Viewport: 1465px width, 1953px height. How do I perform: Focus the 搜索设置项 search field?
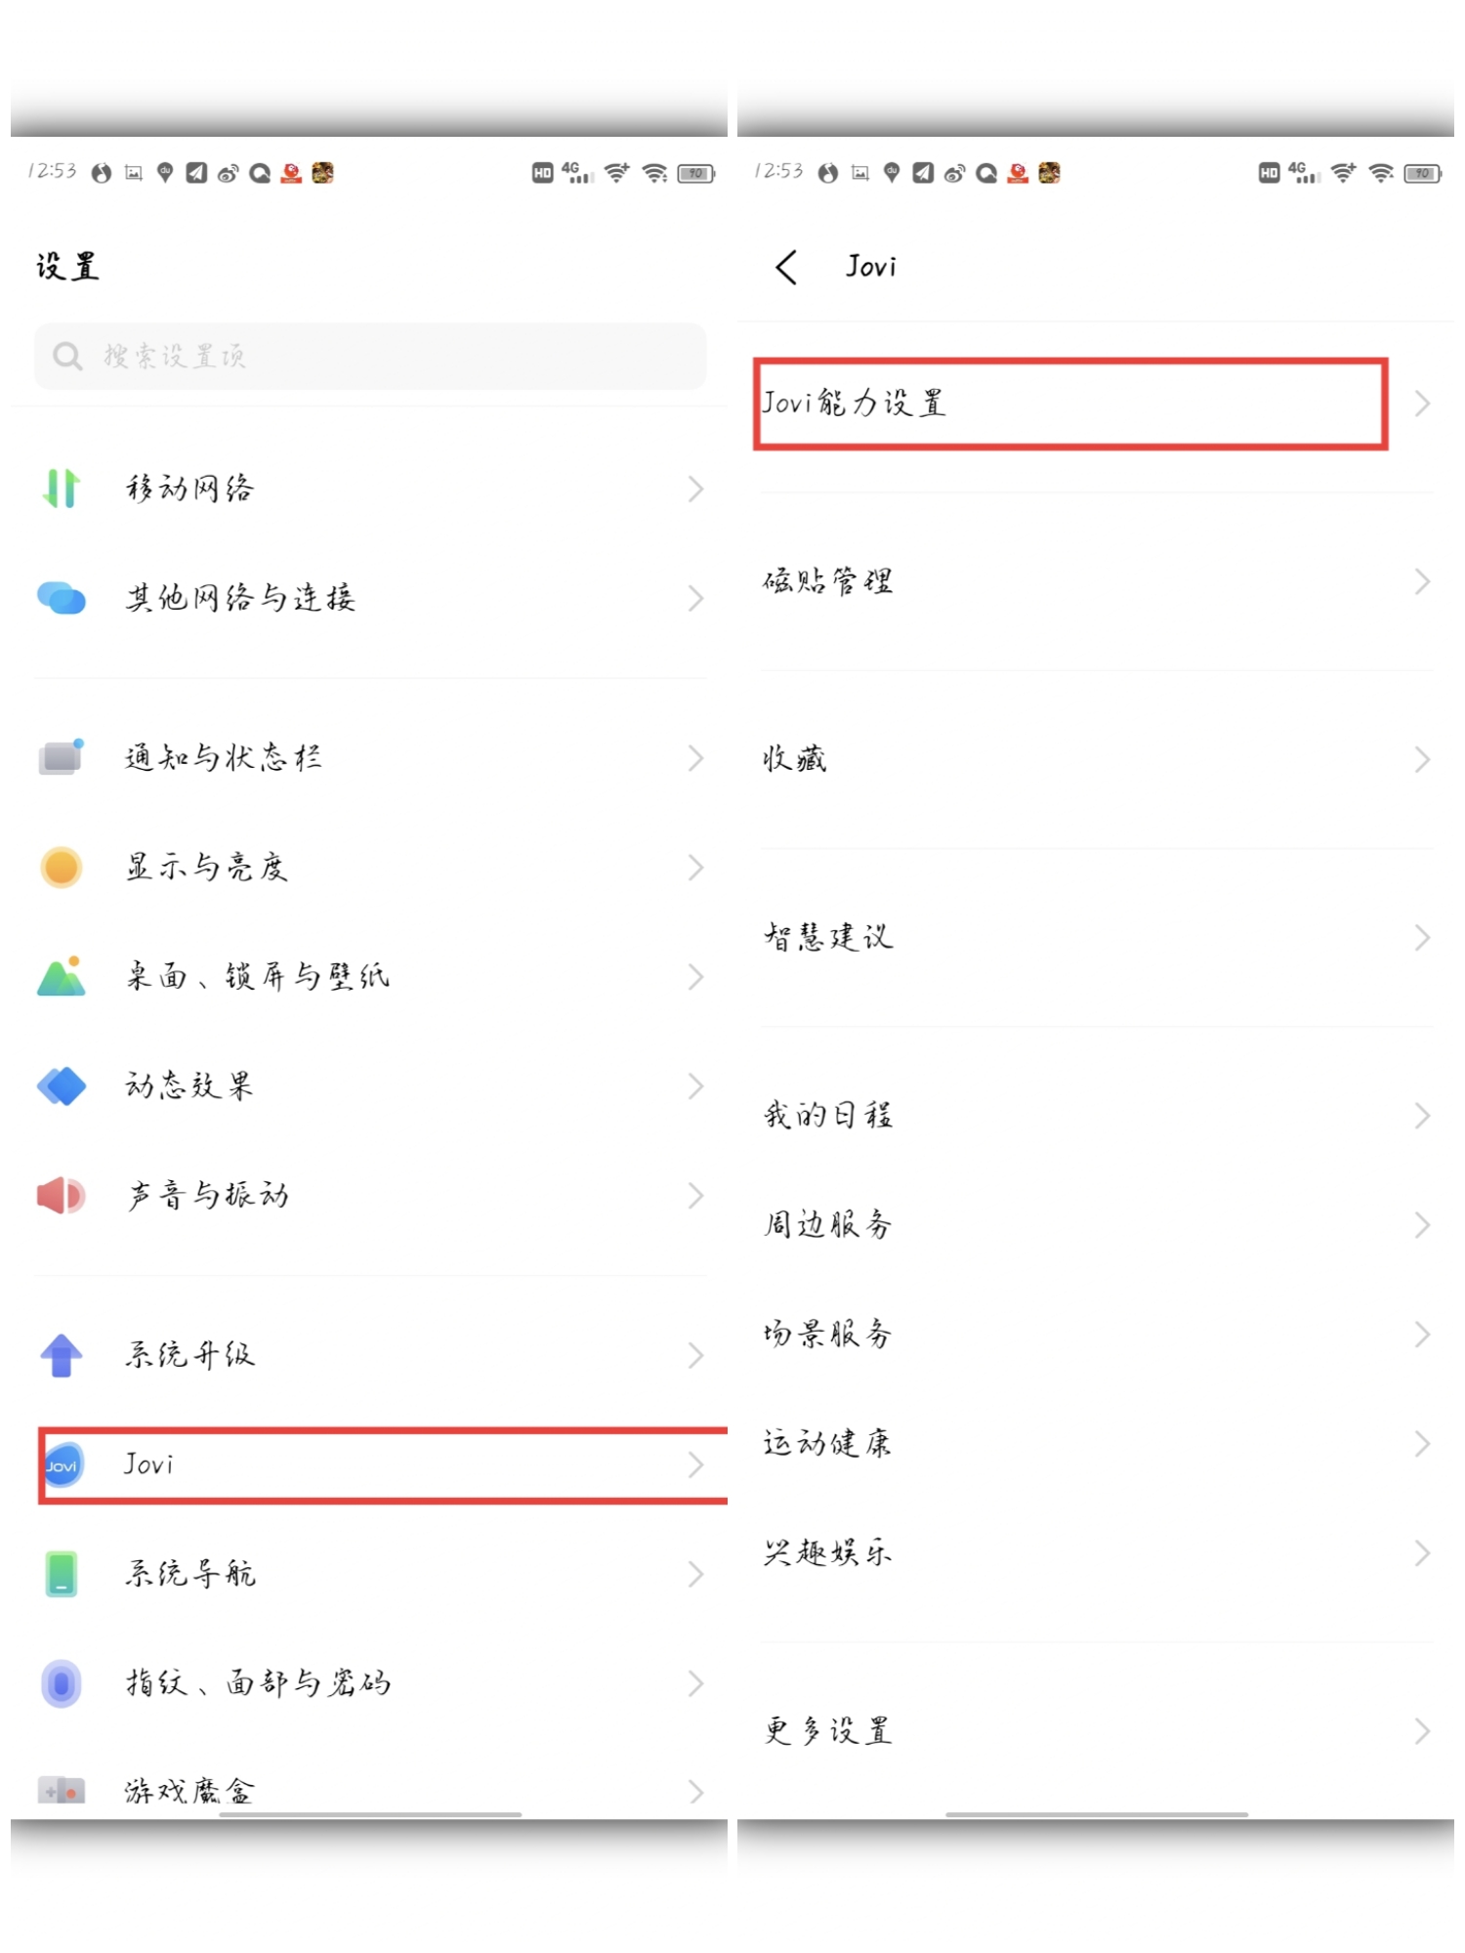coord(370,357)
